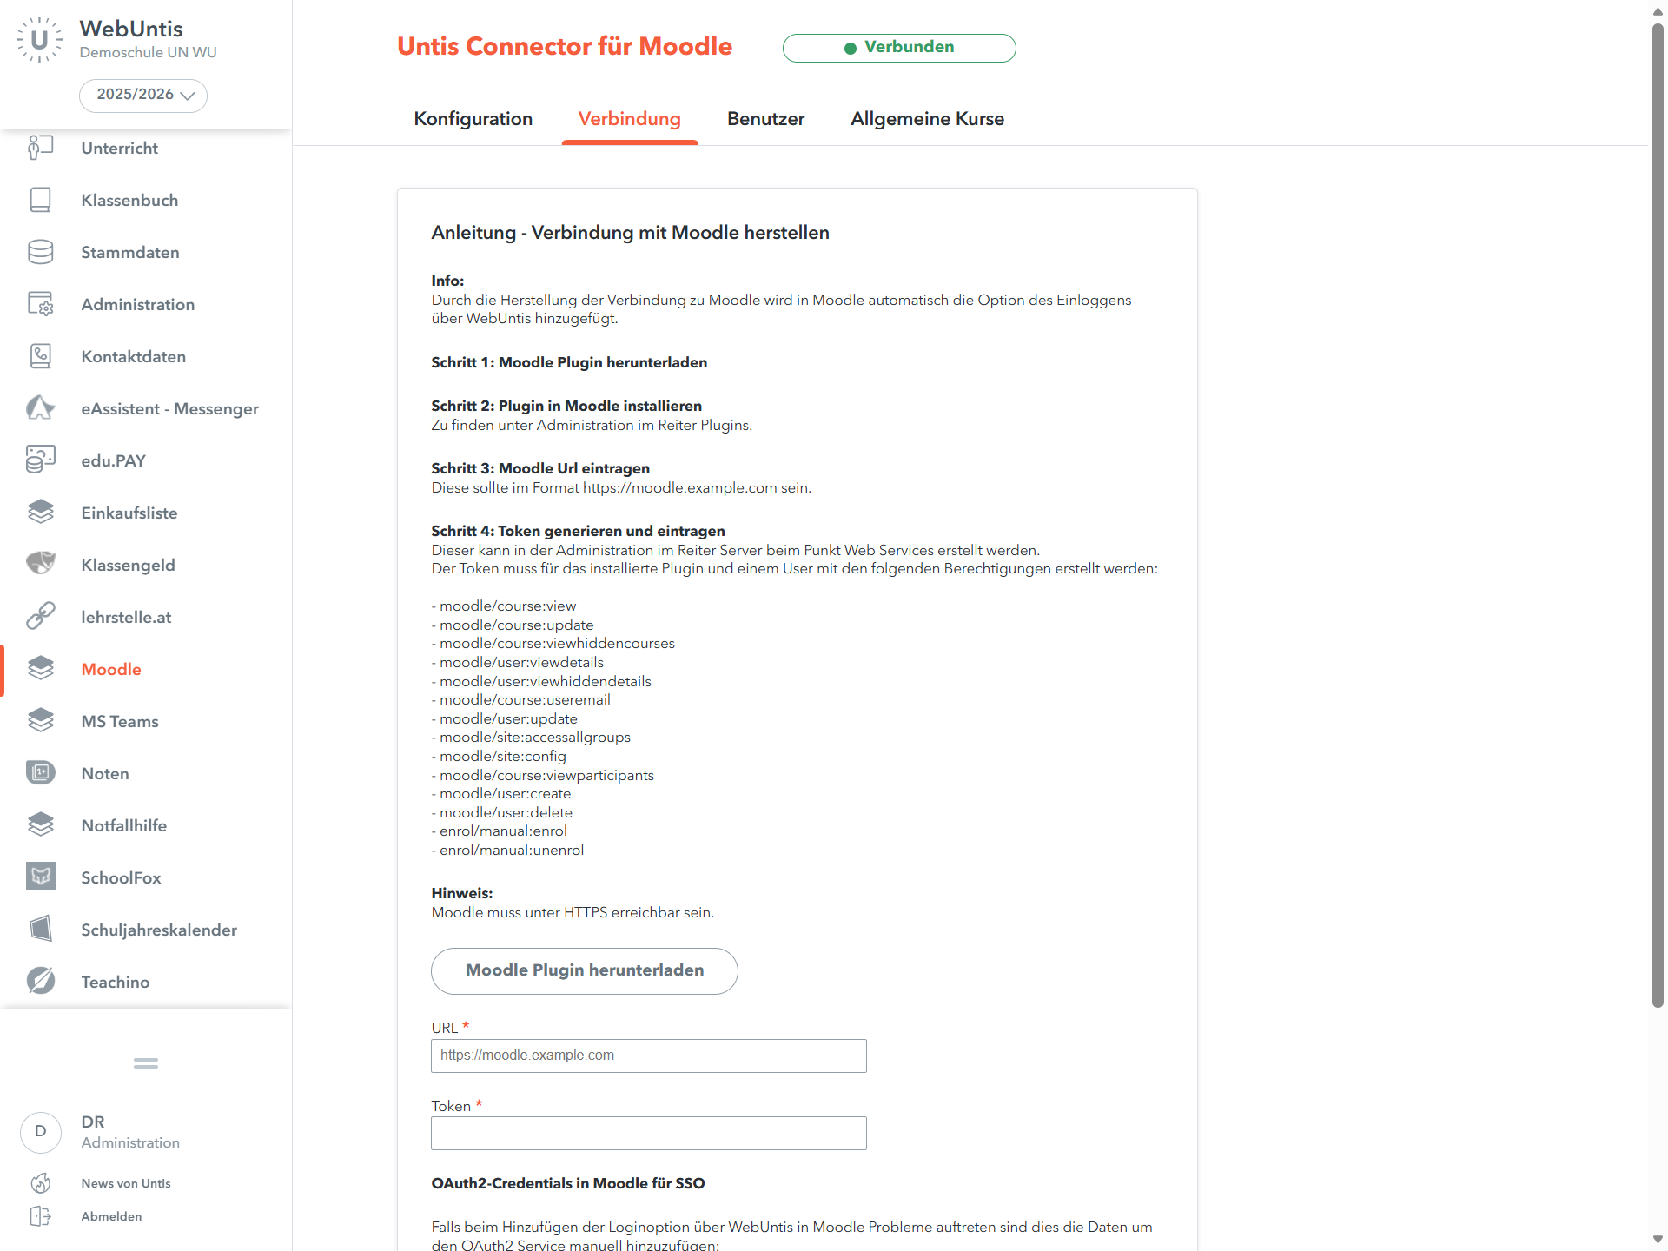
Task: Open the Kontaktdaten phone icon
Action: click(x=40, y=356)
